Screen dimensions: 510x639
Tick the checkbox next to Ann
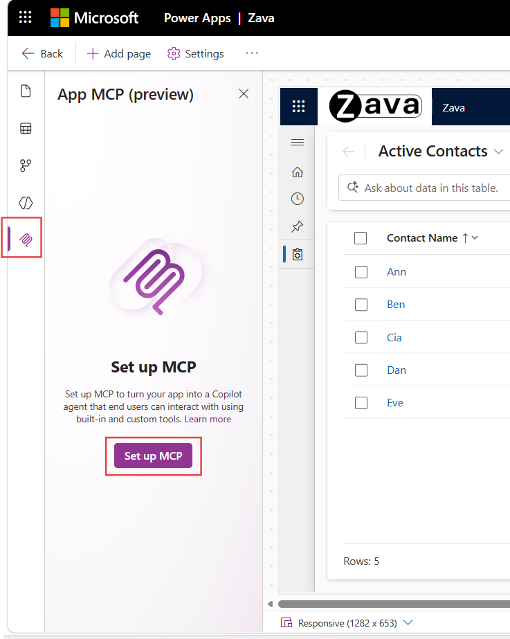[361, 272]
